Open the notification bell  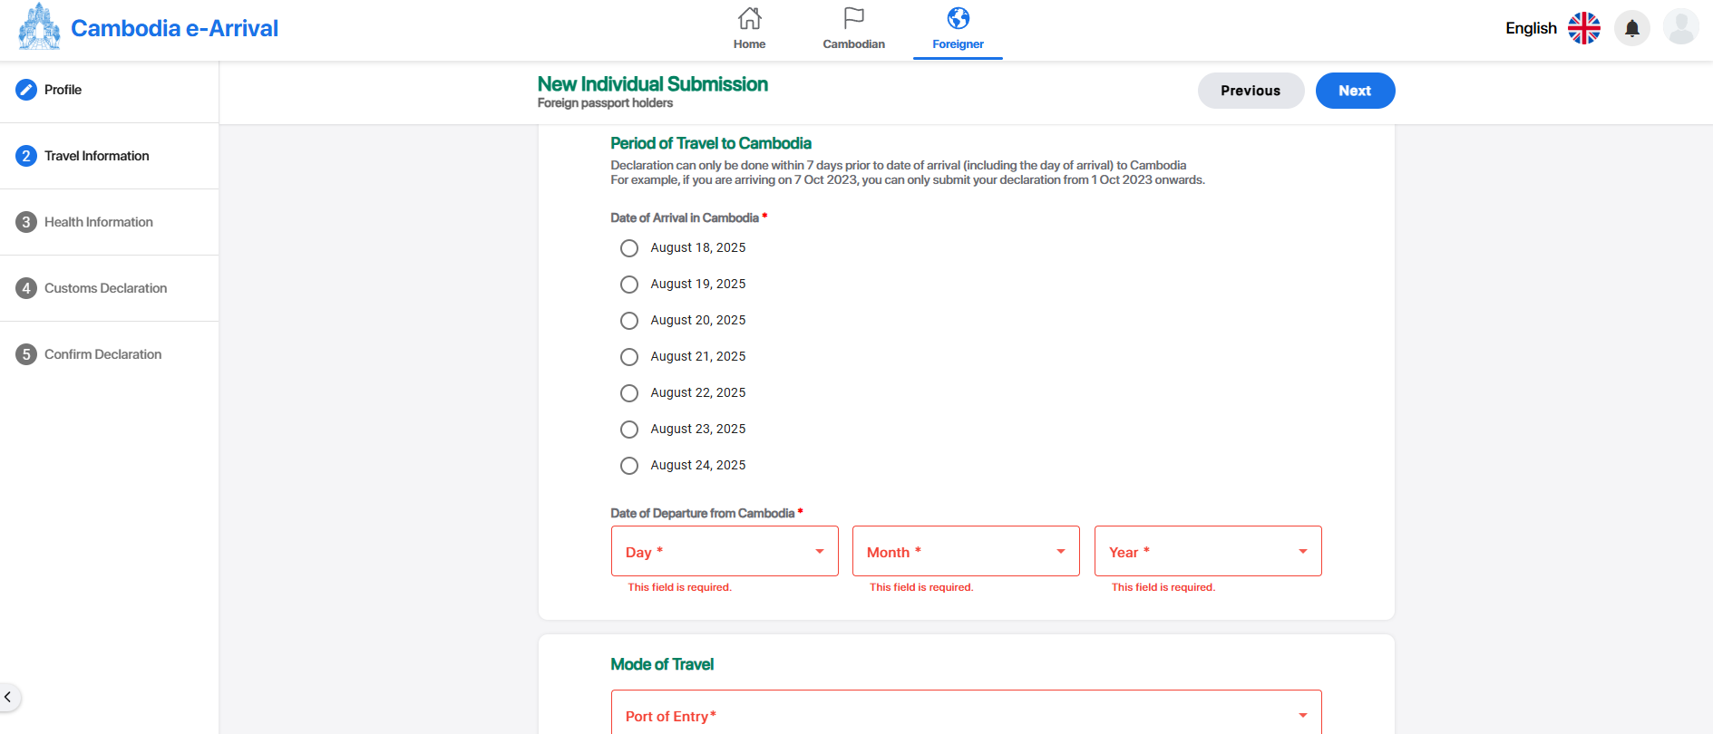[1631, 28]
